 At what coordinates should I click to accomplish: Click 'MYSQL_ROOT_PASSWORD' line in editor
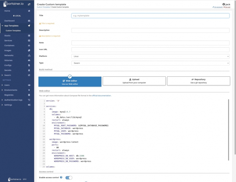point(81,126)
